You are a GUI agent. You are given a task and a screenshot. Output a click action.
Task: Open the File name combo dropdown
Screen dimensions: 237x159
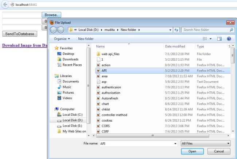tap(175, 143)
